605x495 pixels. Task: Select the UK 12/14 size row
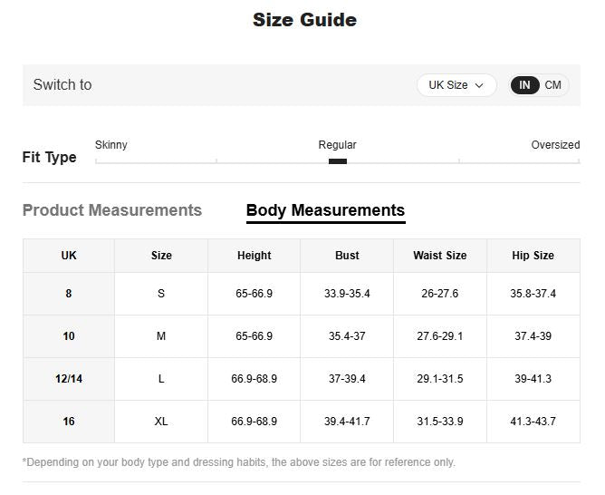click(x=69, y=379)
